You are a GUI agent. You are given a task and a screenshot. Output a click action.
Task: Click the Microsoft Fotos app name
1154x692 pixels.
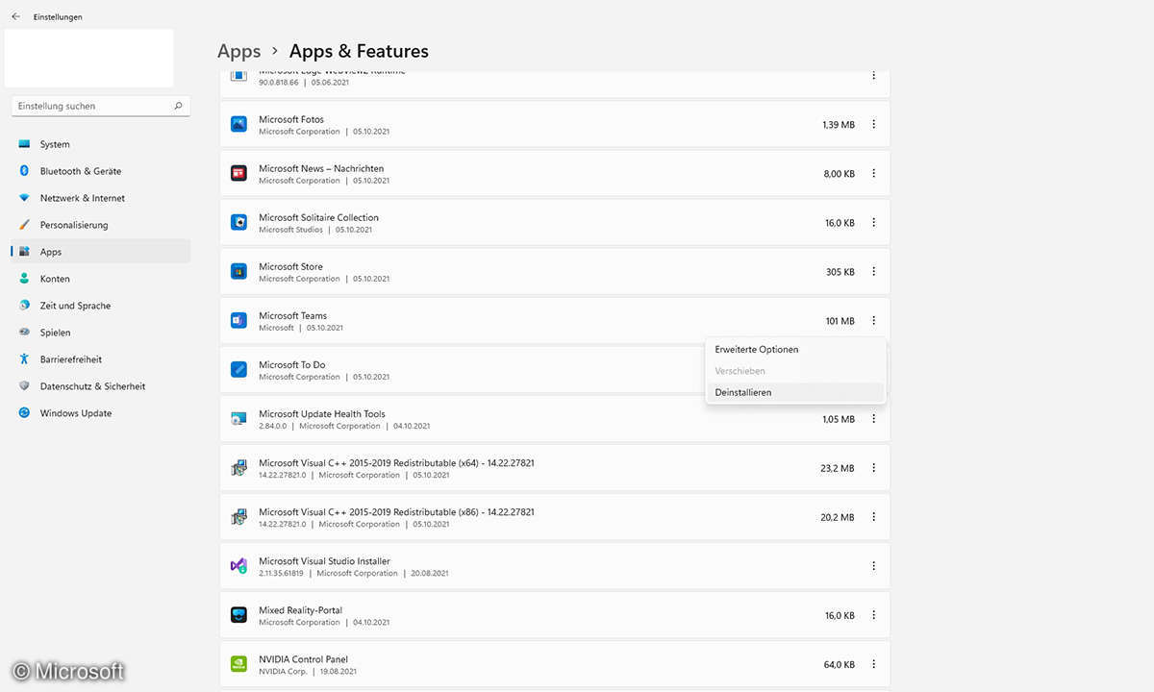click(291, 119)
